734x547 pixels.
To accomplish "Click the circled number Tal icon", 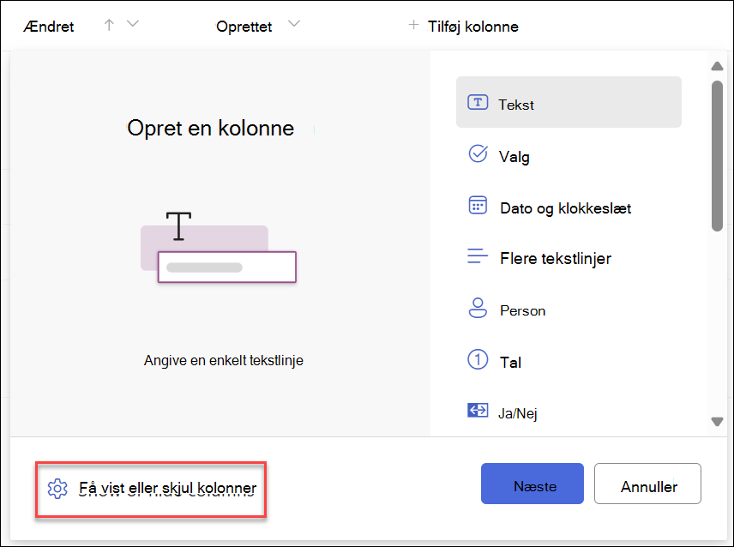I will (x=478, y=359).
